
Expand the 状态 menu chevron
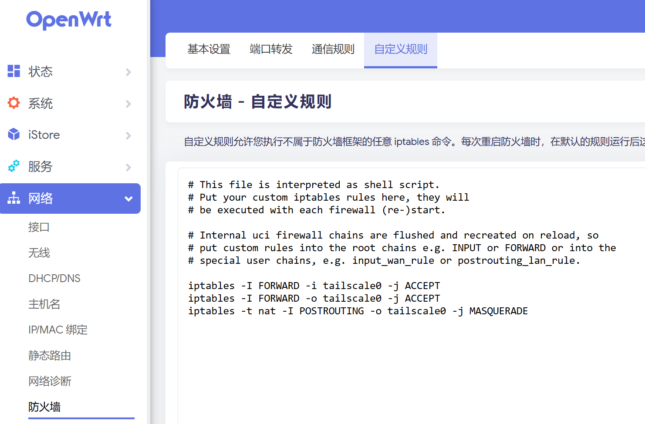pyautogui.click(x=128, y=72)
